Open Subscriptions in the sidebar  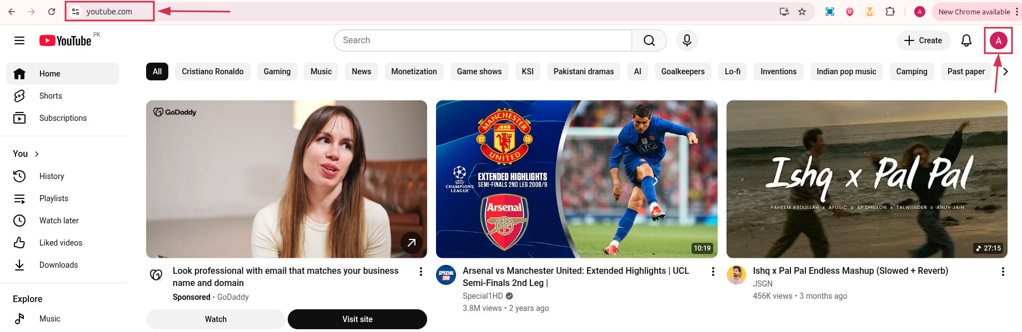click(x=63, y=118)
